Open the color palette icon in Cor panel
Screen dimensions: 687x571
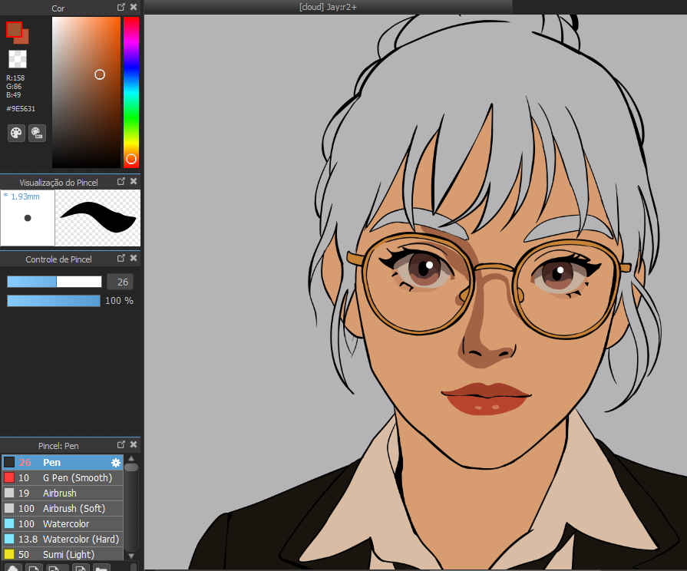16,133
